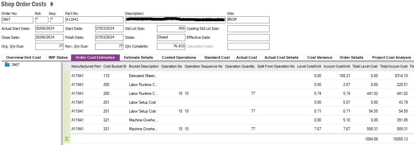Switch to the Actual Cost tab
The height and width of the screenshot is (145, 414).
pyautogui.click(x=246, y=57)
